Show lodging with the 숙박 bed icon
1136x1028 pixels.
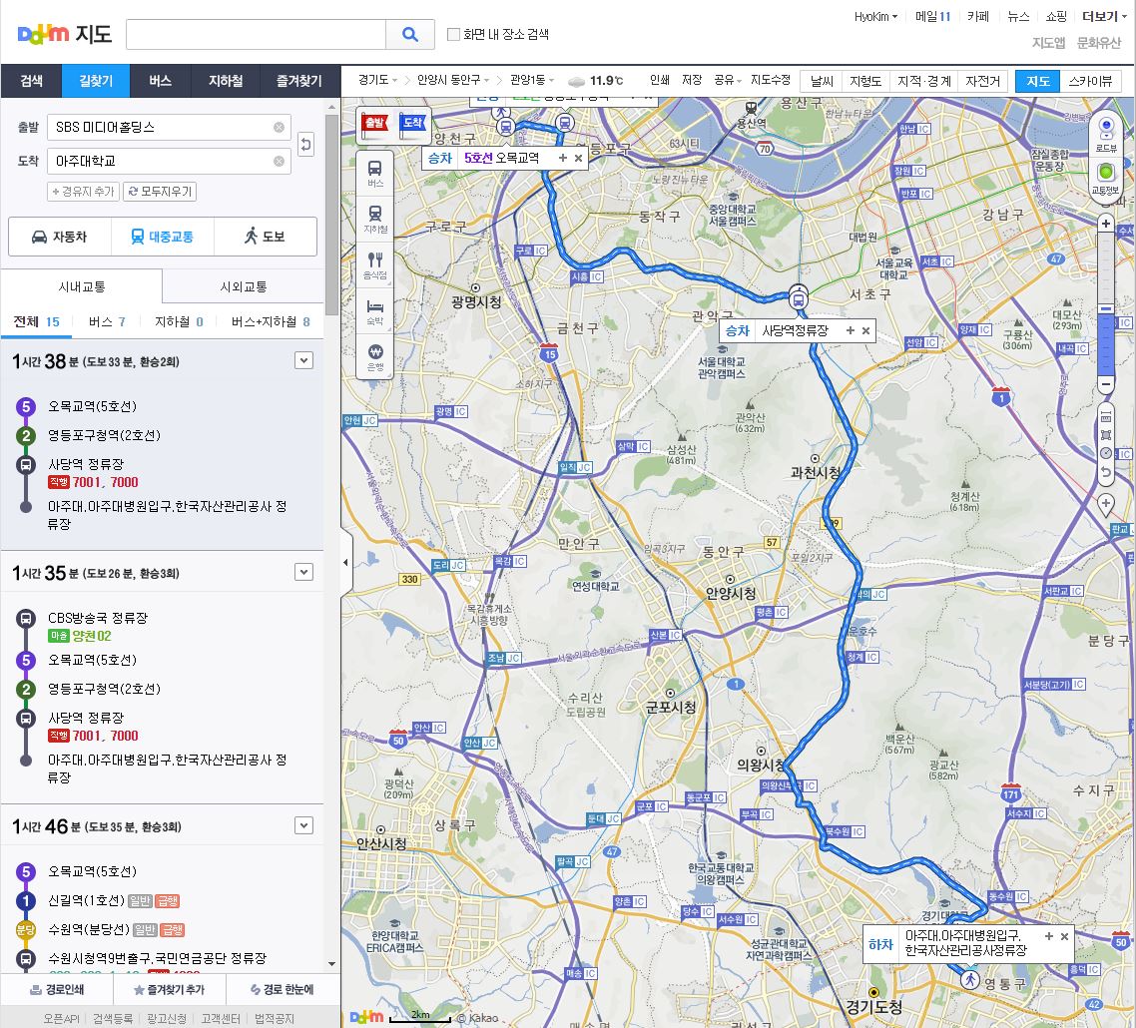pyautogui.click(x=375, y=311)
